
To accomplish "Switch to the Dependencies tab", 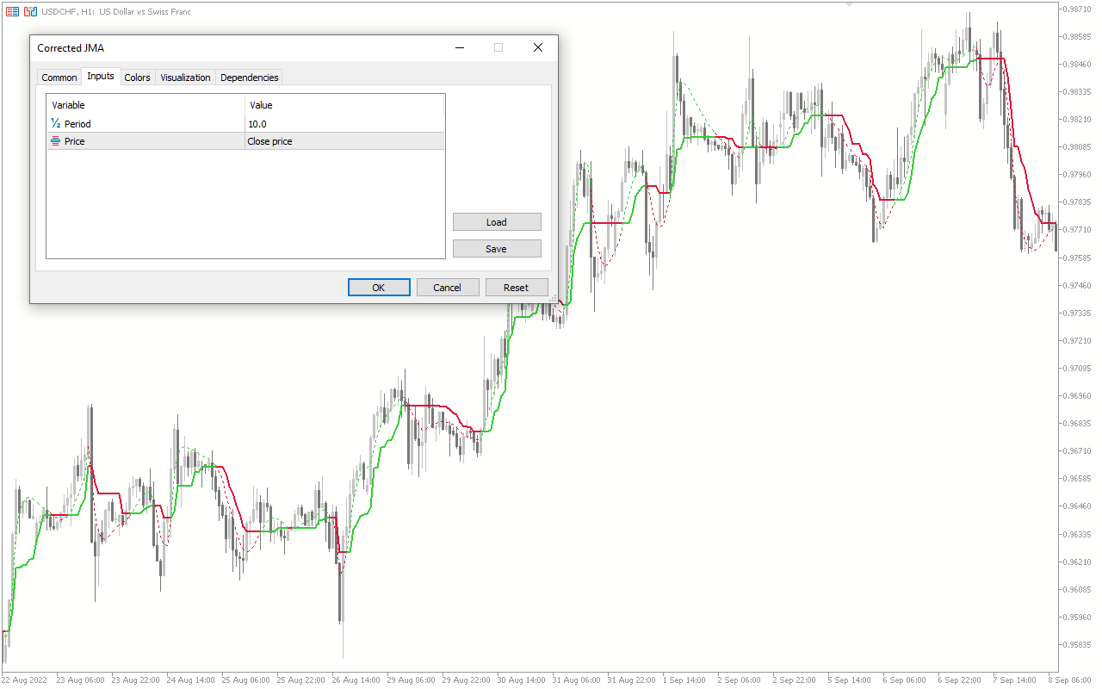I will click(250, 78).
